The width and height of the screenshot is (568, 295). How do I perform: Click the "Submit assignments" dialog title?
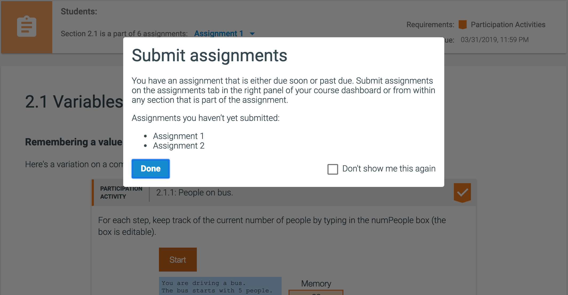coord(209,55)
